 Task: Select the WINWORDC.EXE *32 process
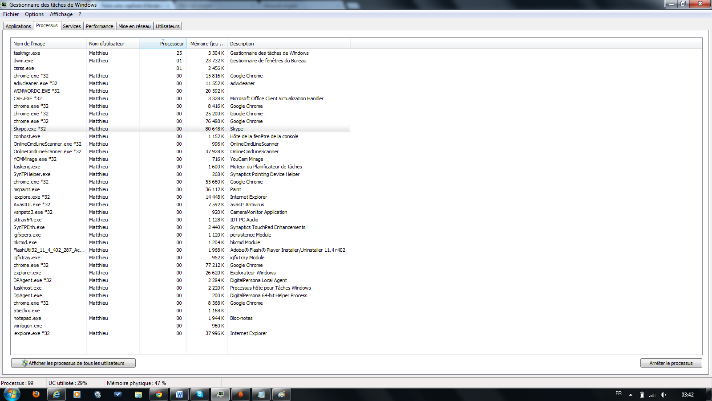181,91
